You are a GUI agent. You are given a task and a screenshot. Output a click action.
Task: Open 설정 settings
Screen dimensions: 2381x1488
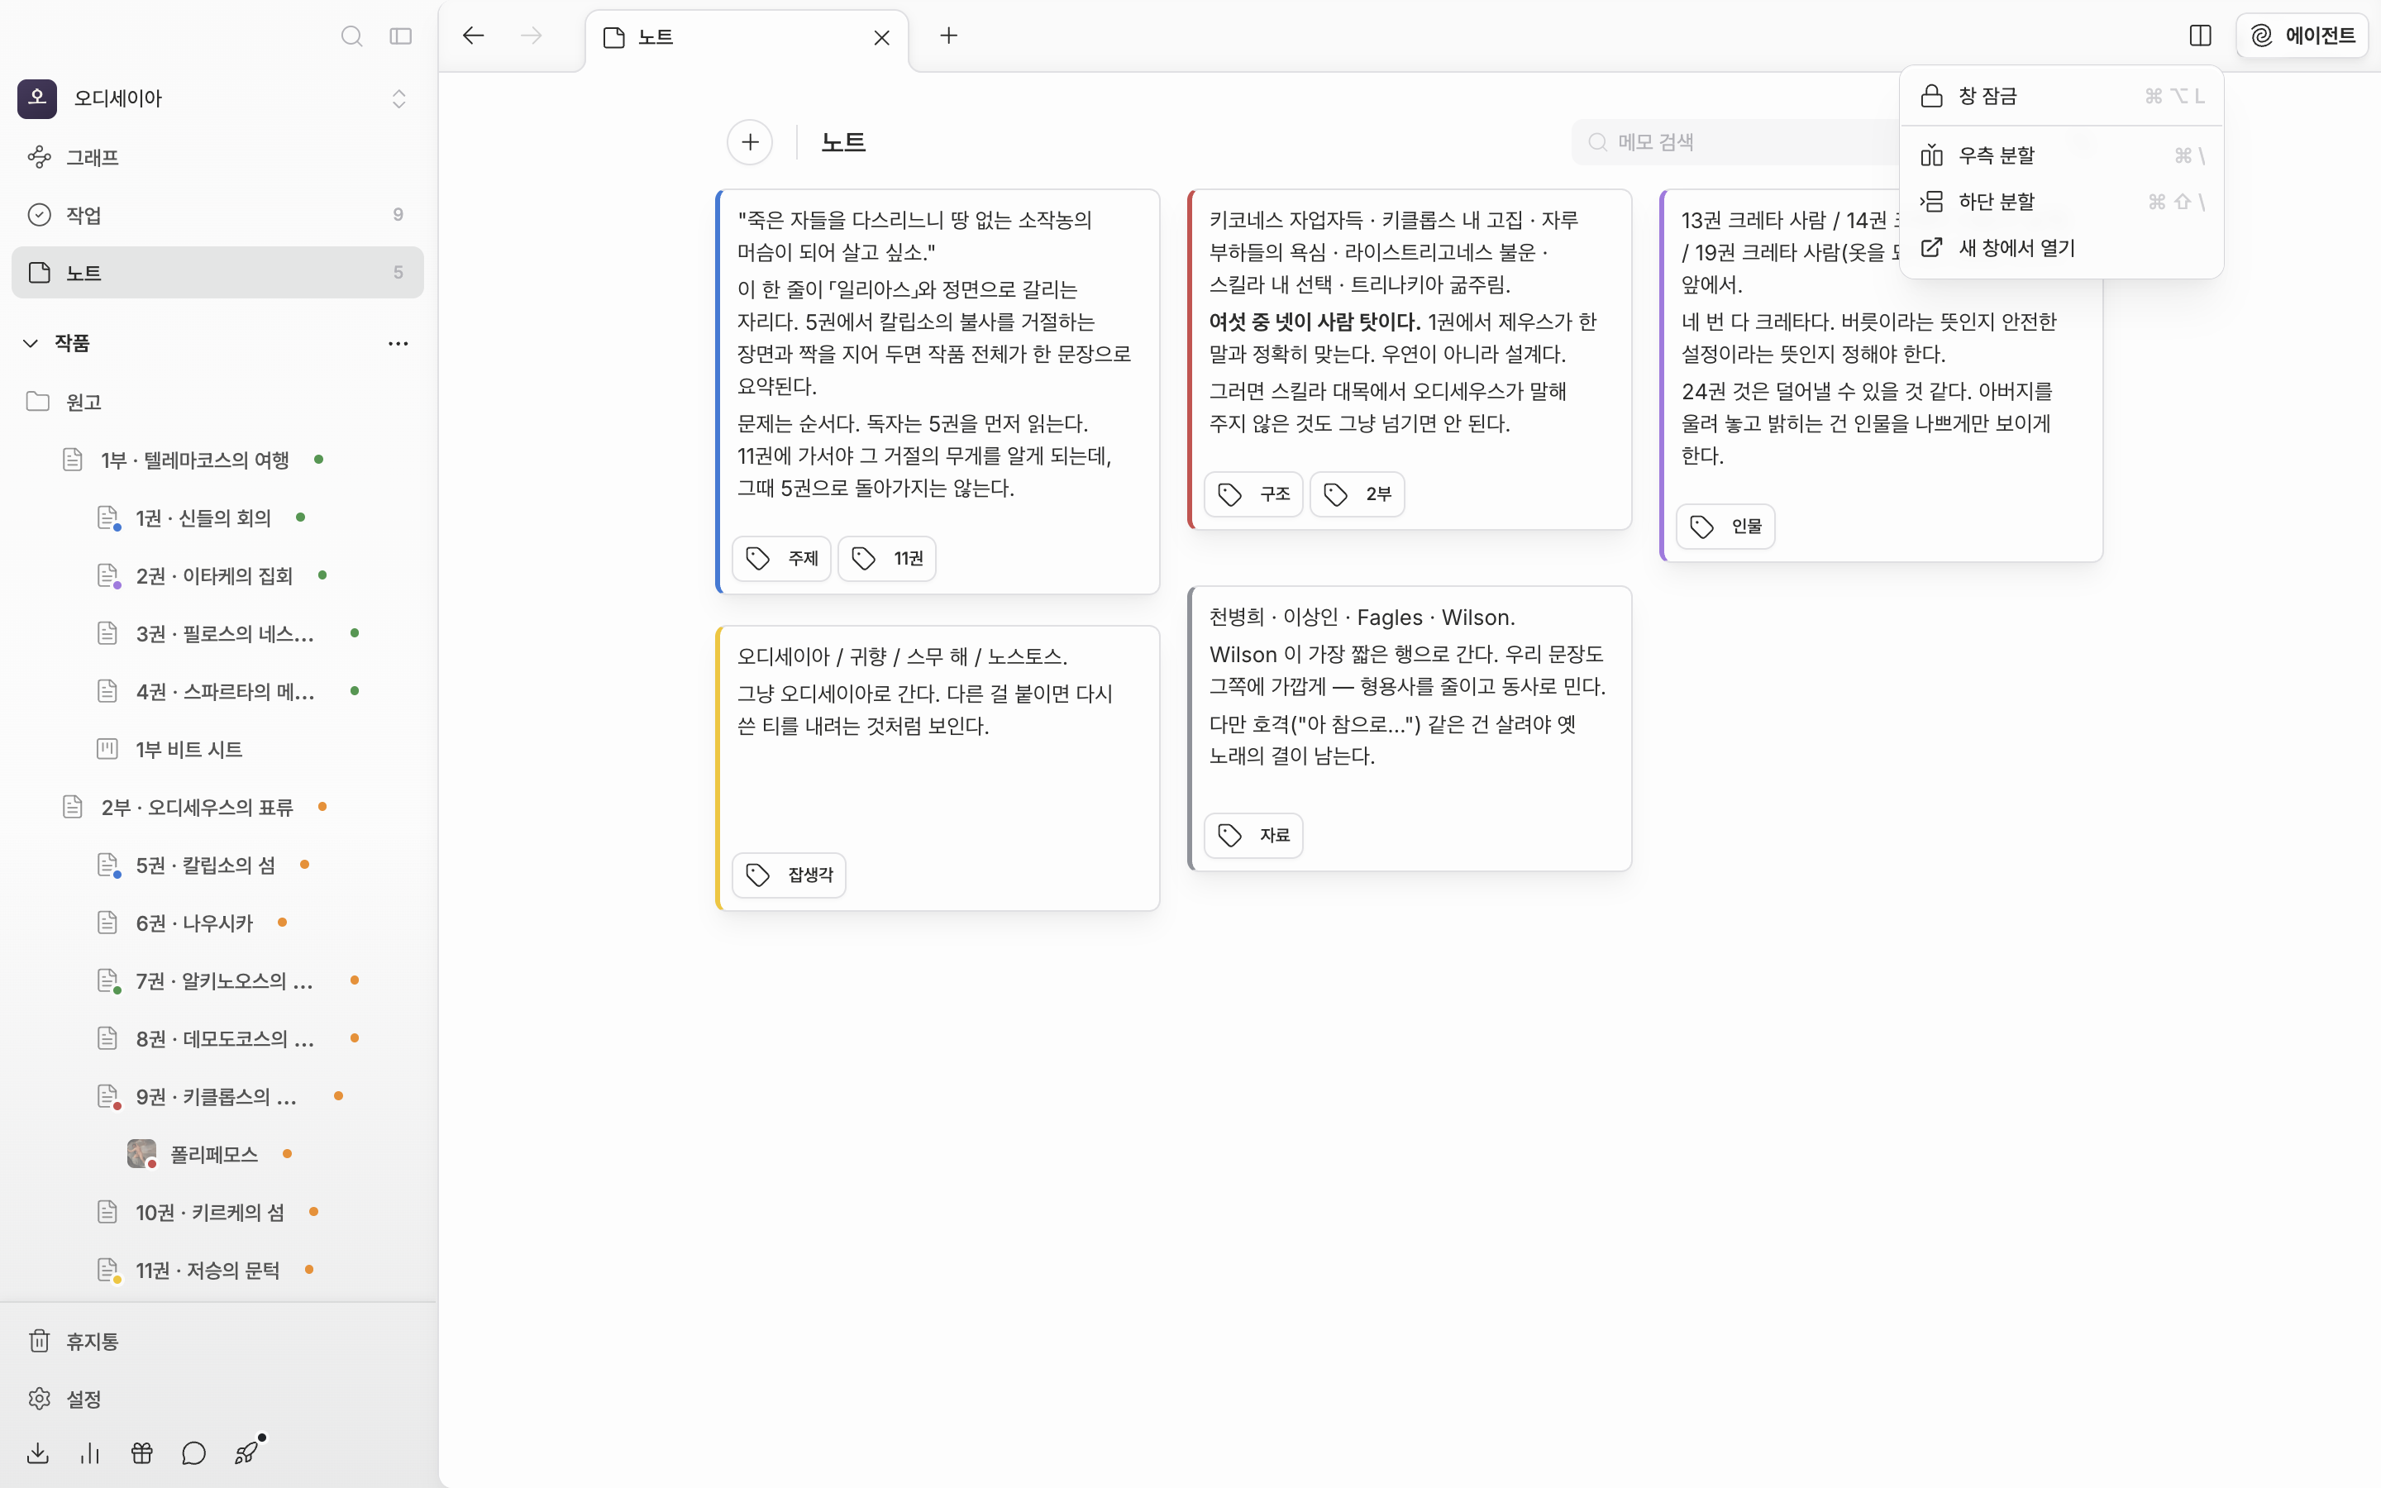point(217,1399)
